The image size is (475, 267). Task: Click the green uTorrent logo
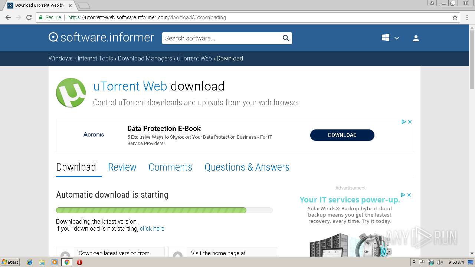pos(71,93)
